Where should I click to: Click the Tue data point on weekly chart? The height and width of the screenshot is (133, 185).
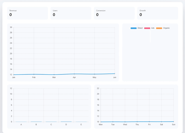click(113, 122)
